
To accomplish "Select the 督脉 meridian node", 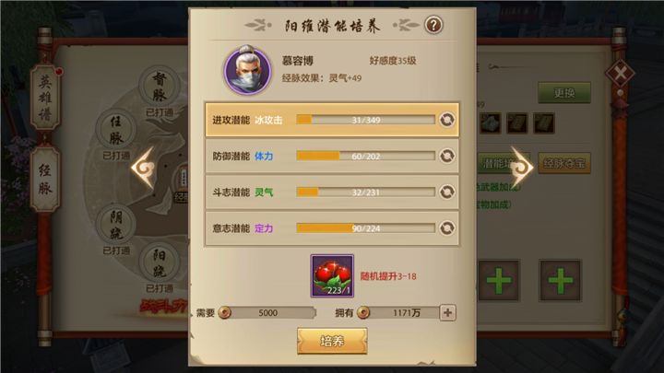I will pyautogui.click(x=160, y=87).
